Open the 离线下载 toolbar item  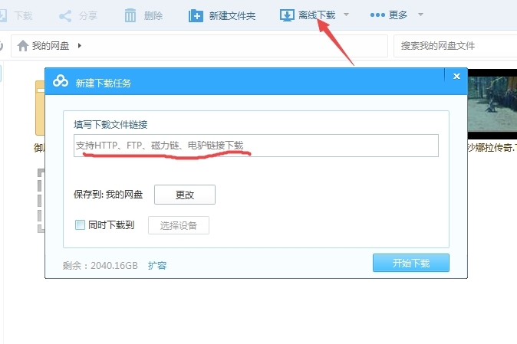click(x=317, y=15)
